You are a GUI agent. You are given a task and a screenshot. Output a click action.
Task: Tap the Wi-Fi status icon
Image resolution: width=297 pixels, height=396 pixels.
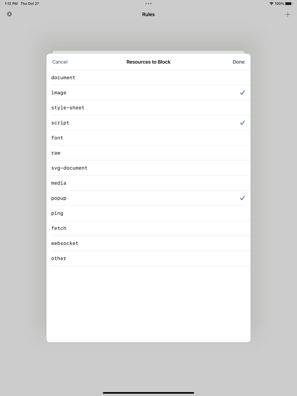(x=272, y=3)
